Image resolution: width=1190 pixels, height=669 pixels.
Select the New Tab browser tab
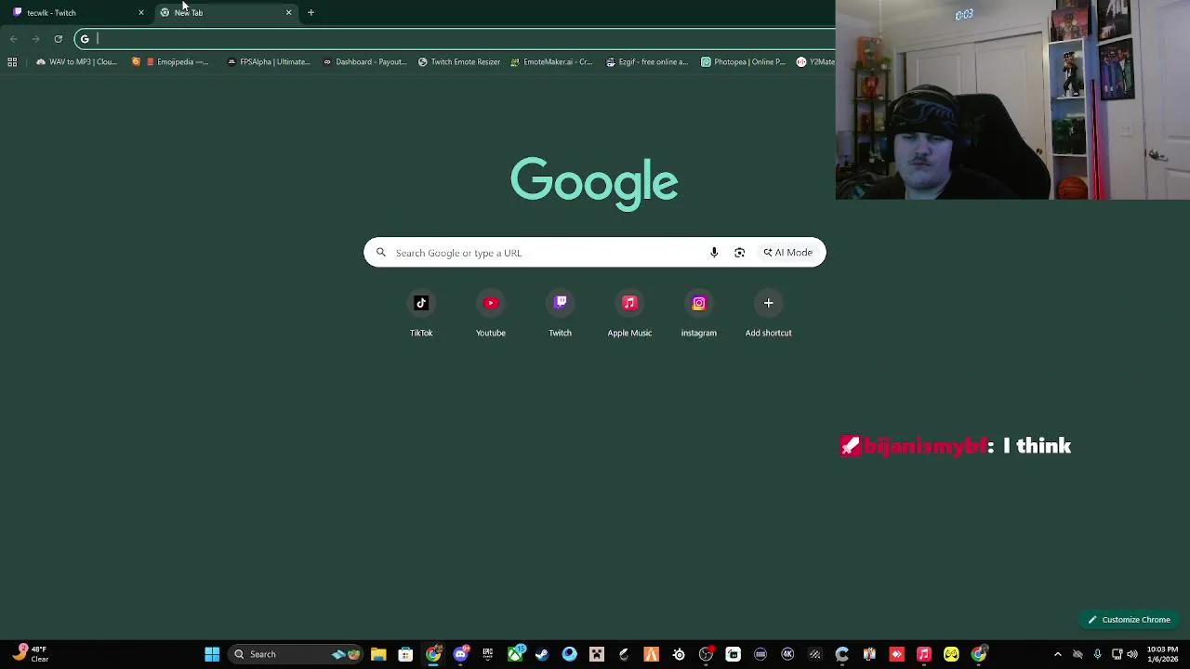(226, 12)
